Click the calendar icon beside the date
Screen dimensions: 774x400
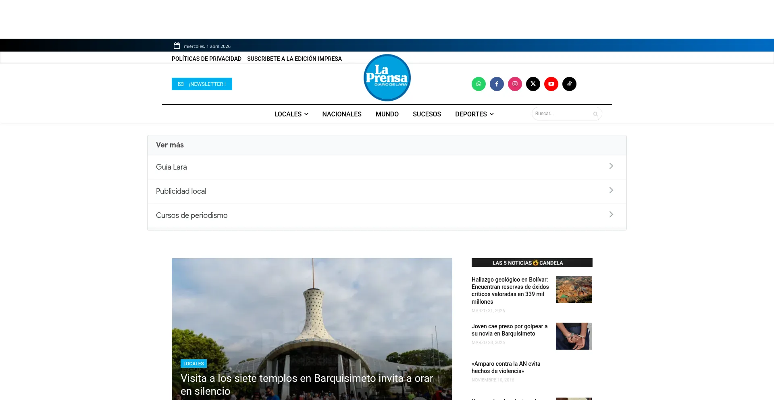tap(177, 46)
